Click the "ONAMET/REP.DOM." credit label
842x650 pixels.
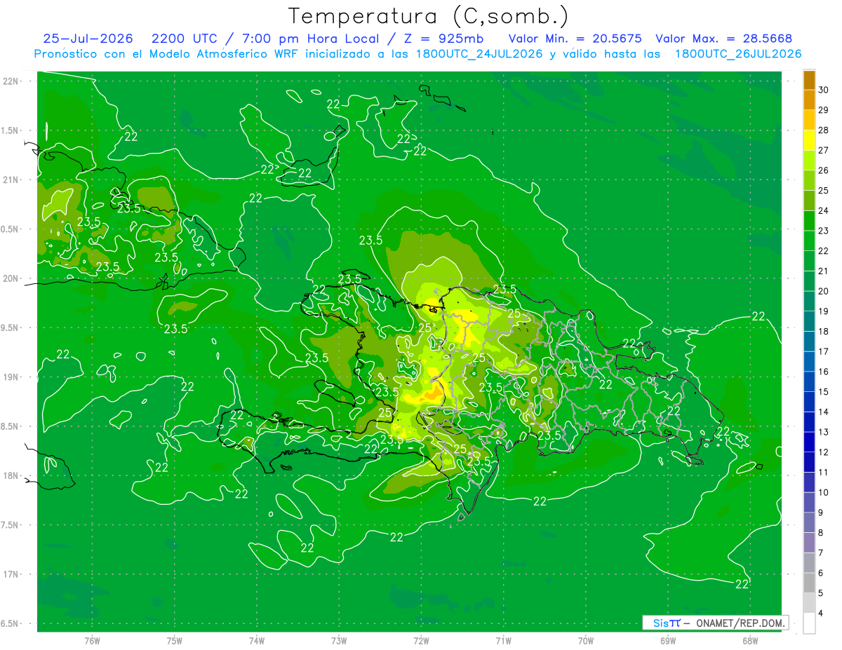tap(740, 623)
